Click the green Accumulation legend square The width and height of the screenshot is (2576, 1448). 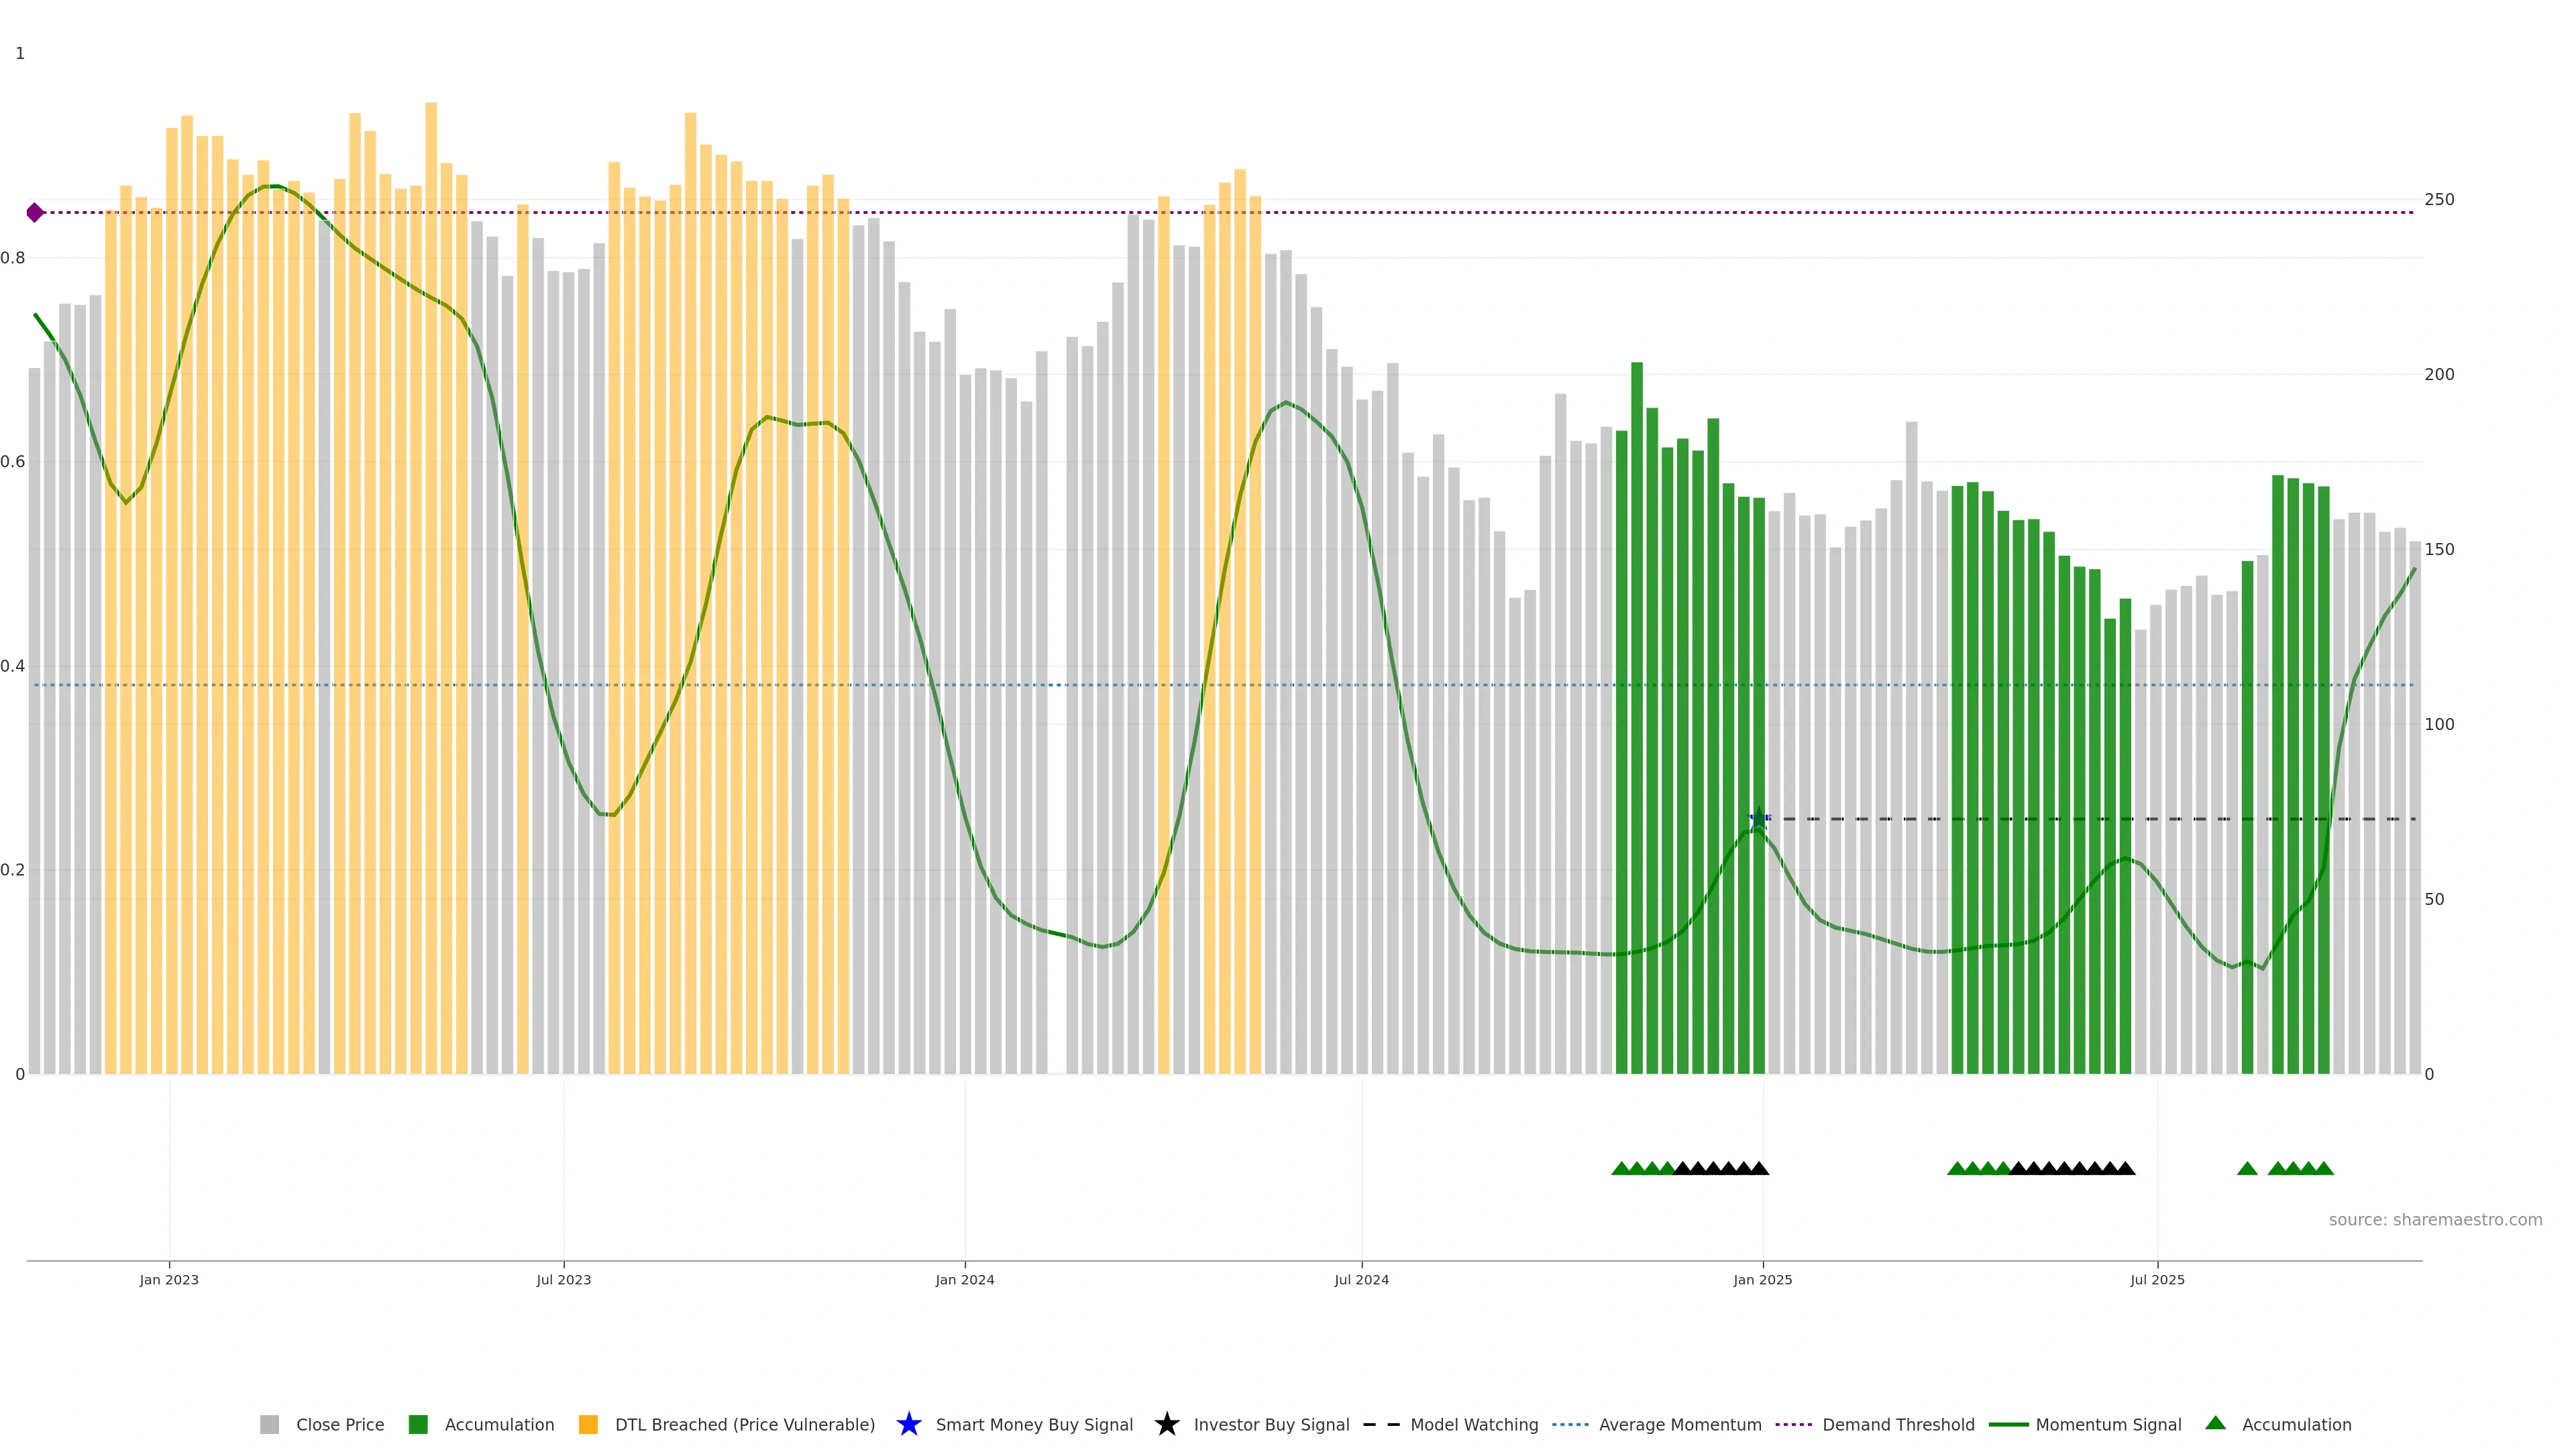[x=418, y=1424]
